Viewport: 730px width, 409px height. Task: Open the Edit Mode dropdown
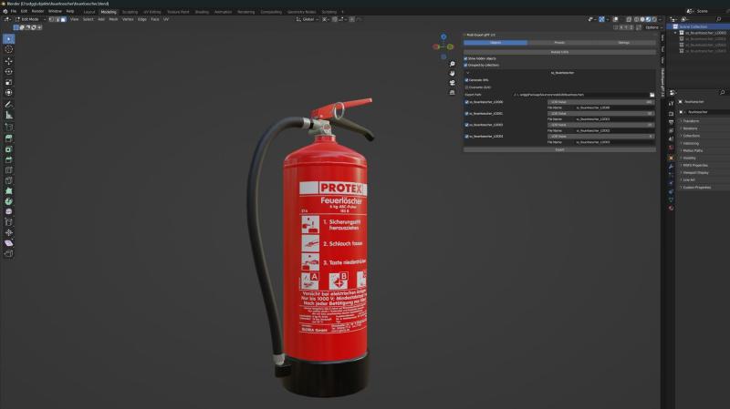tap(30, 19)
